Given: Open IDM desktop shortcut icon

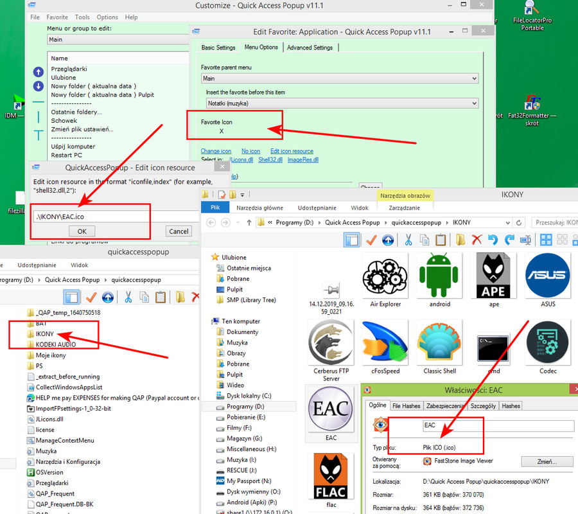Looking at the screenshot, I should click(x=15, y=107).
